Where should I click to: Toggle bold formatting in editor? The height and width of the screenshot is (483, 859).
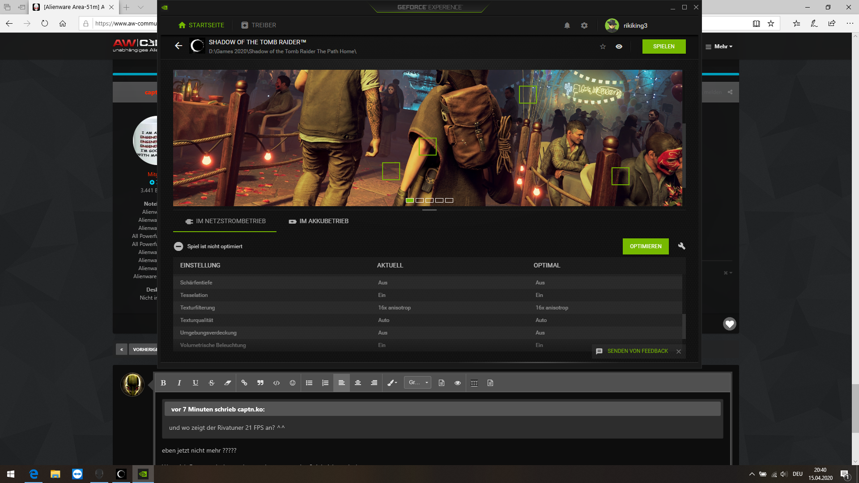pyautogui.click(x=163, y=383)
